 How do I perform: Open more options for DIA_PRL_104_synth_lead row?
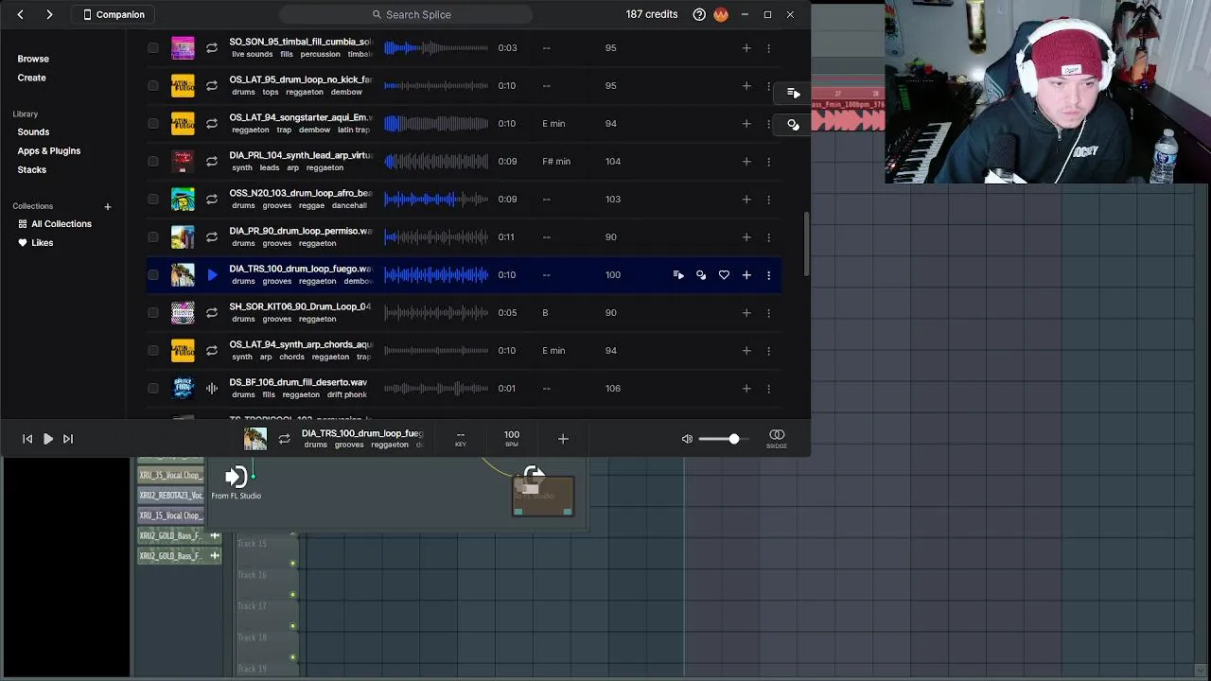[x=768, y=161]
